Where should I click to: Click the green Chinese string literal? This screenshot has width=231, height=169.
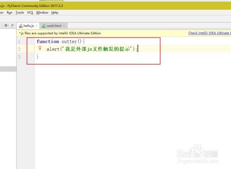coord(97,49)
